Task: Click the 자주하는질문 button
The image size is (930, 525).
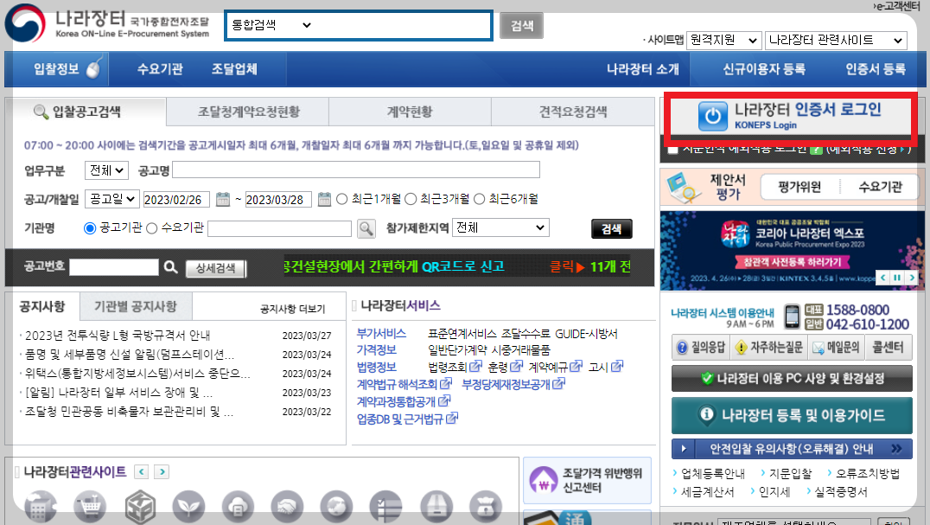Action: coord(768,348)
